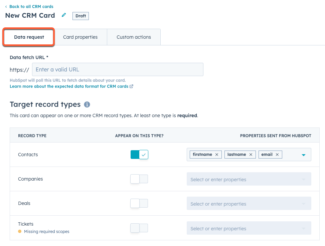The width and height of the screenshot is (325, 246).
Task: Open Learn more about expected data format link
Action: (x=69, y=86)
